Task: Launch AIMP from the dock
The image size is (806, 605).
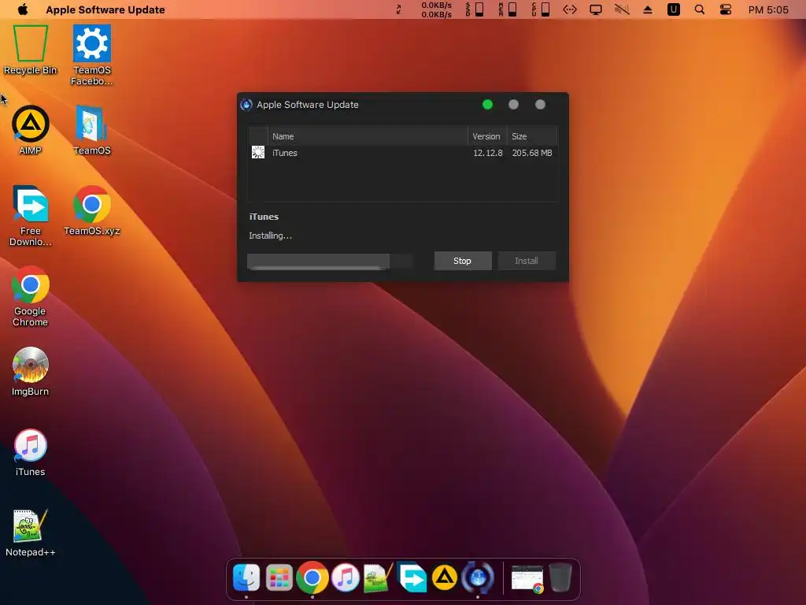Action: coord(445,577)
